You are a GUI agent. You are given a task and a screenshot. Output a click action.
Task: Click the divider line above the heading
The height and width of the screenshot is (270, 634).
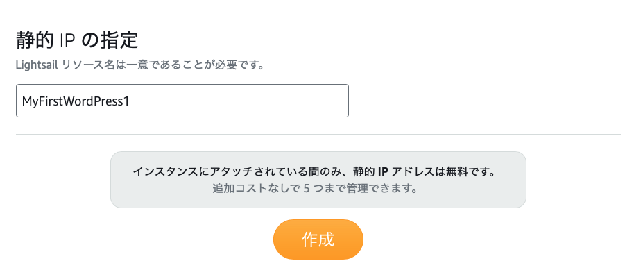coord(318,12)
